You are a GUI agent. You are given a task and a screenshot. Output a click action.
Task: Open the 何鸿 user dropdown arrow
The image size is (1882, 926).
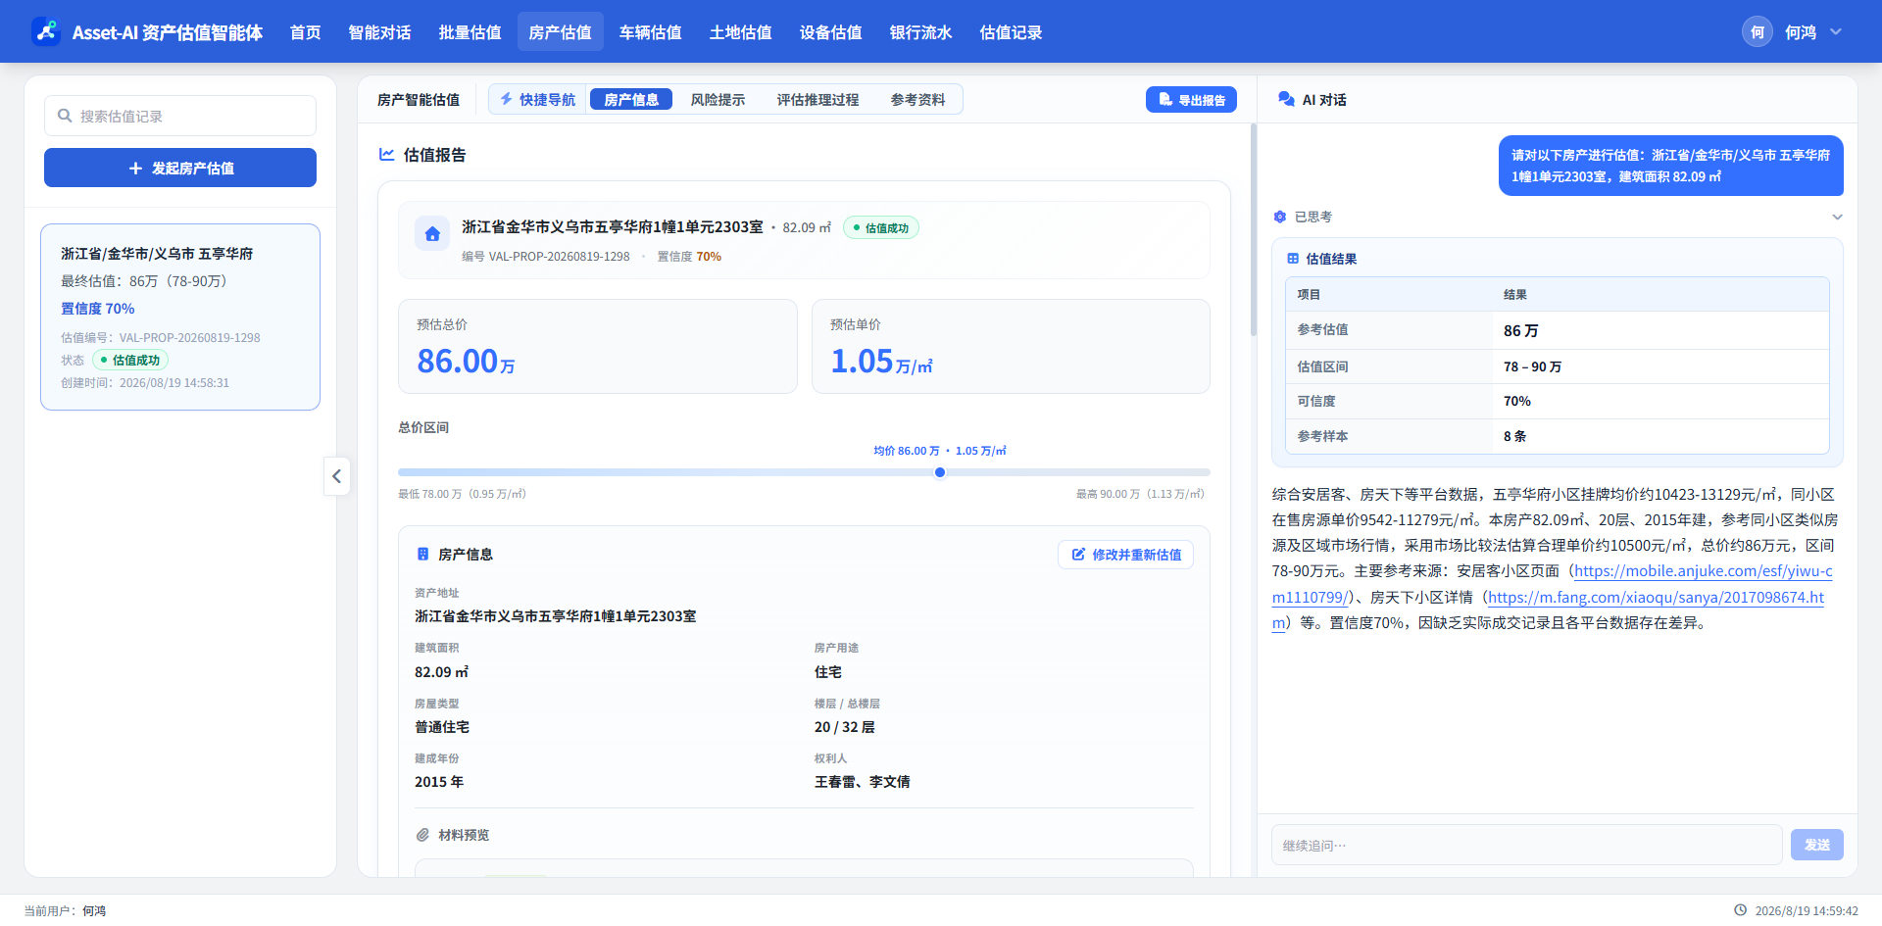click(1836, 32)
